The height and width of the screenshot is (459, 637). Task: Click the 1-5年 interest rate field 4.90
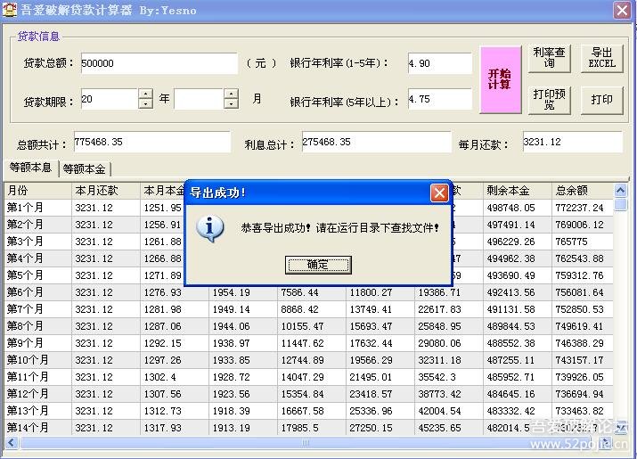pos(440,63)
